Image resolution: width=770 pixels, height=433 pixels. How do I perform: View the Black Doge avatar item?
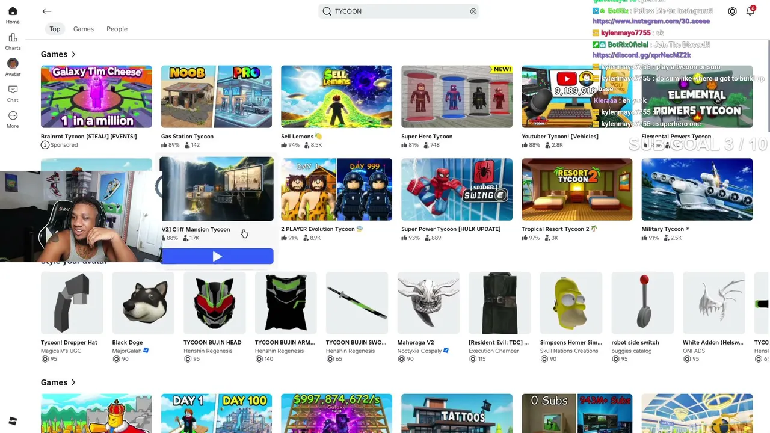143,302
